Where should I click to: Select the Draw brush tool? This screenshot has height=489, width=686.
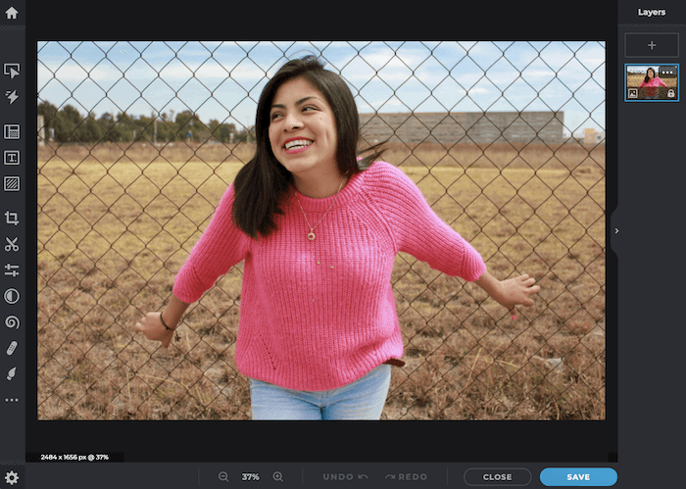coord(12,373)
